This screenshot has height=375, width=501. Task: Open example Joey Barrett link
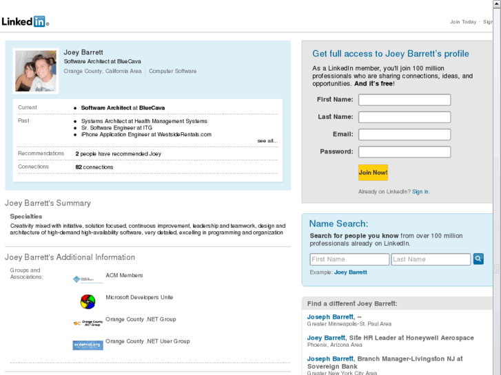tap(351, 272)
